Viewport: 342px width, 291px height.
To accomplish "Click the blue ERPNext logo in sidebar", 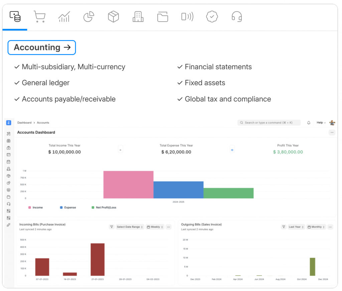I will coord(8,123).
